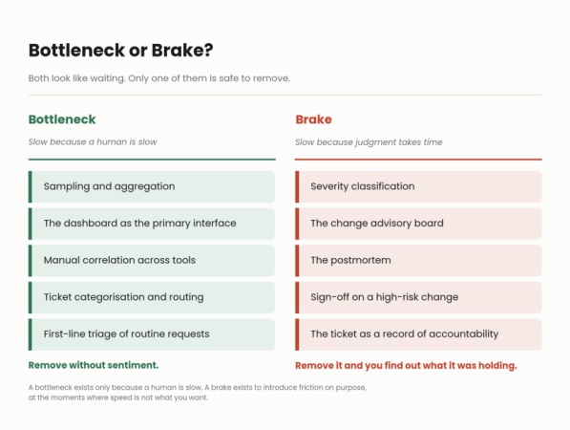
Task: Select 'Slow because judgment takes time' caption
Action: [369, 142]
